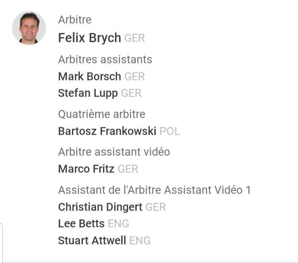298x263 pixels.
Task: Click video assistant referee Marco Fritz
Action: pyautogui.click(x=86, y=169)
